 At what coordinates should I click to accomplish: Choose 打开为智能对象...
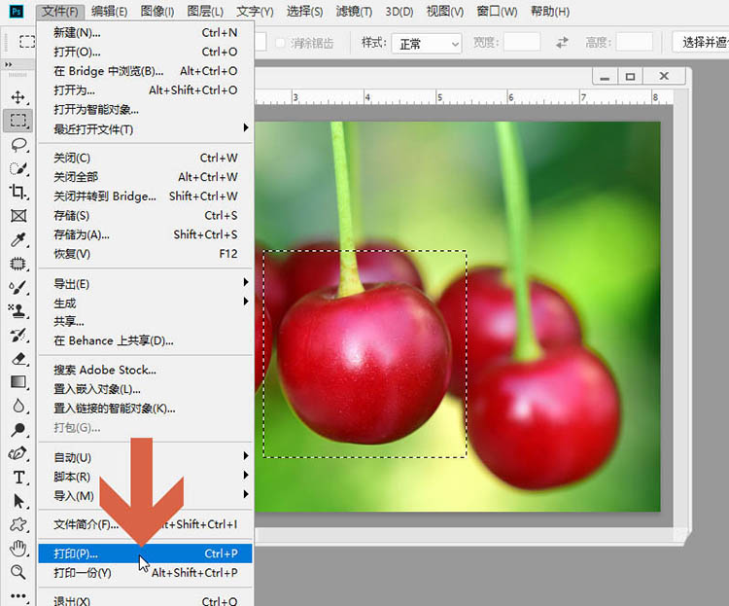(x=146, y=109)
